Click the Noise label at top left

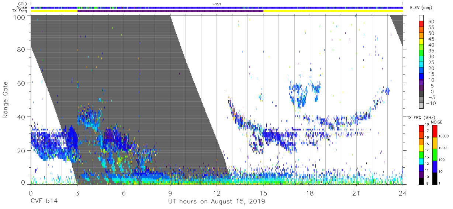coord(23,7)
